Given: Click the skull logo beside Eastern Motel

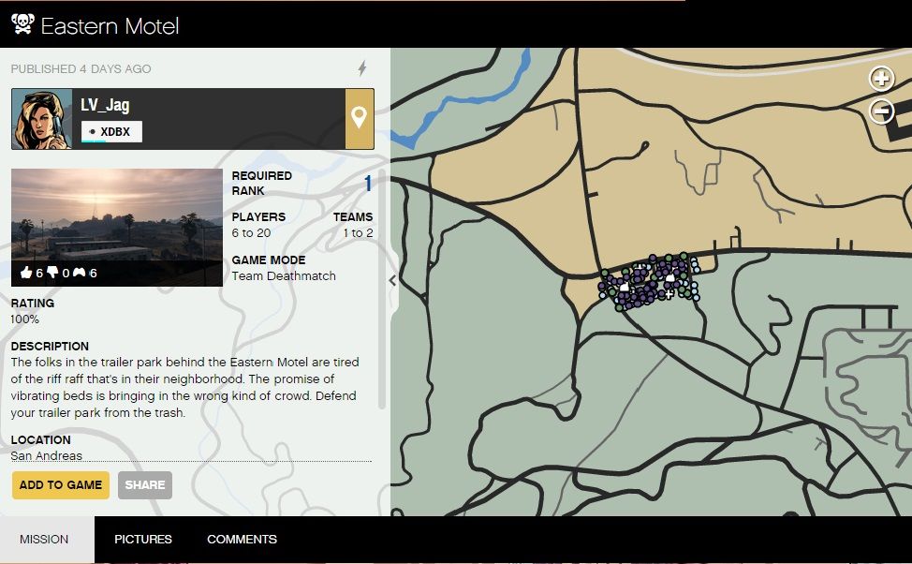Looking at the screenshot, I should tap(22, 24).
